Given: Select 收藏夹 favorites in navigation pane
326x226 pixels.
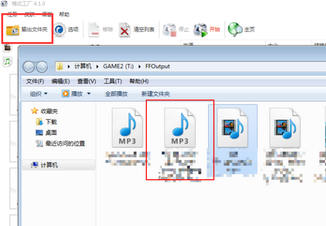Looking at the screenshot, I should 45,111.
